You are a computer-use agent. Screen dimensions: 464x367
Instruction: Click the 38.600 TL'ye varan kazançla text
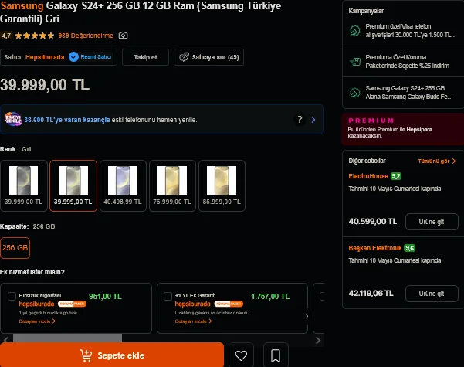pos(67,120)
